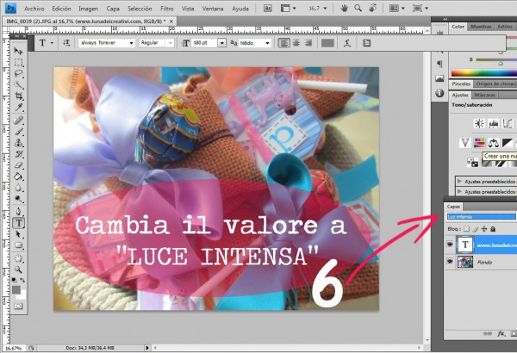Open the Capa menu
Image resolution: width=517 pixels, height=353 pixels.
[113, 9]
